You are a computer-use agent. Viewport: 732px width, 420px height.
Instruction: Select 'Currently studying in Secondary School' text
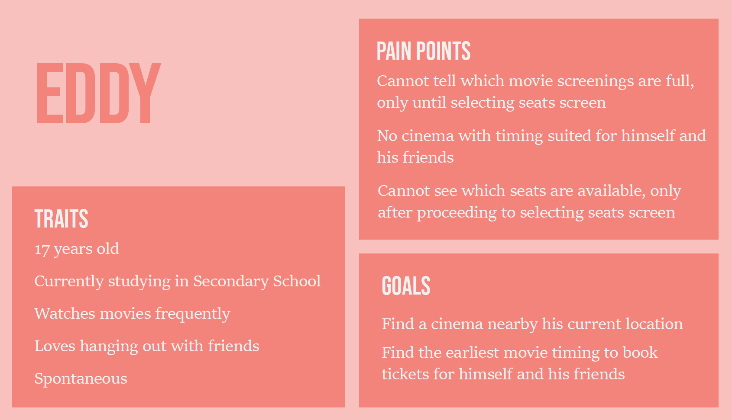pyautogui.click(x=178, y=282)
